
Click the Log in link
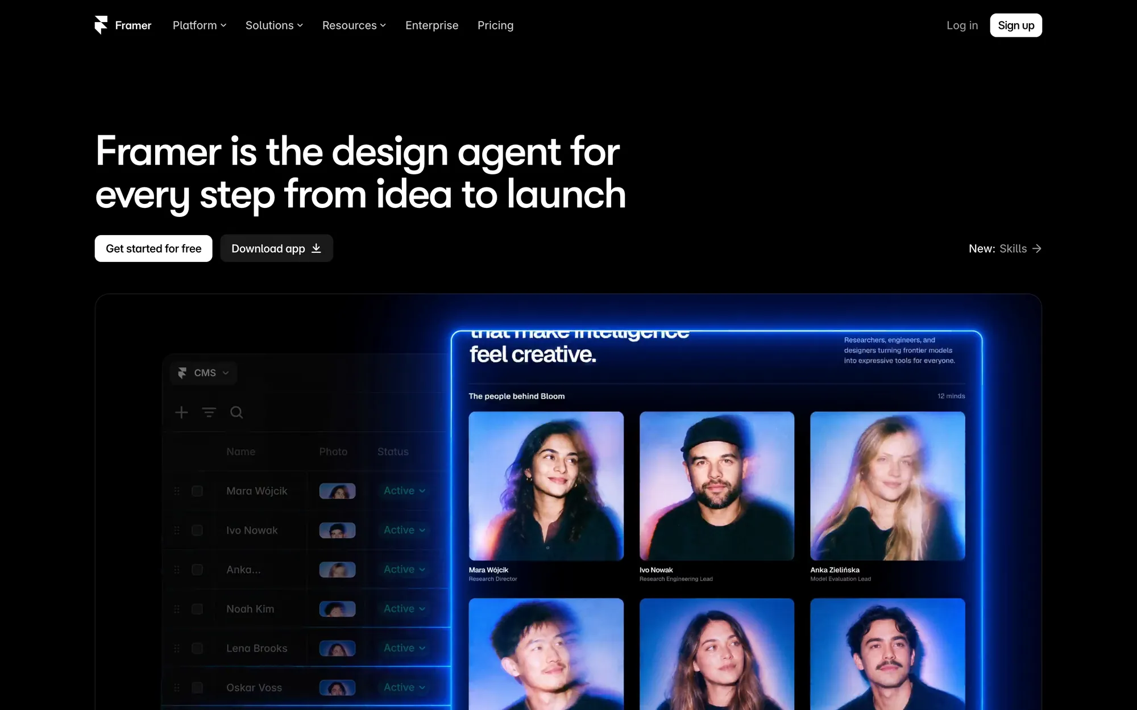(962, 26)
